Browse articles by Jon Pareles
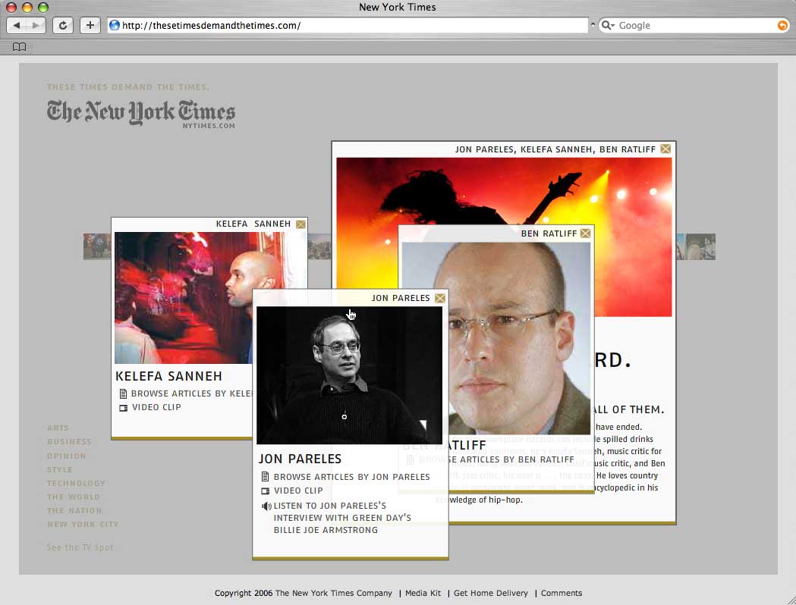796x605 pixels. pyautogui.click(x=351, y=477)
